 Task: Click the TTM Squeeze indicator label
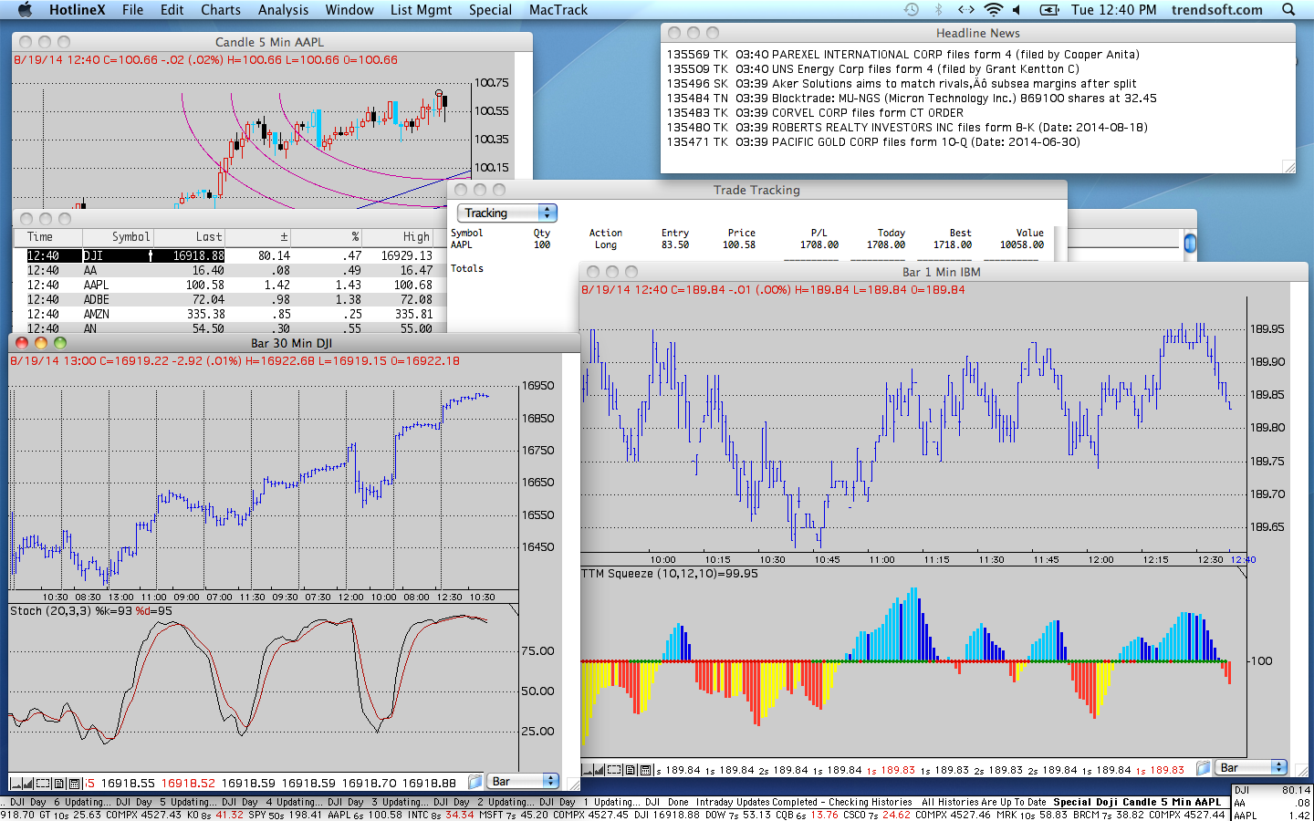pyautogui.click(x=670, y=574)
